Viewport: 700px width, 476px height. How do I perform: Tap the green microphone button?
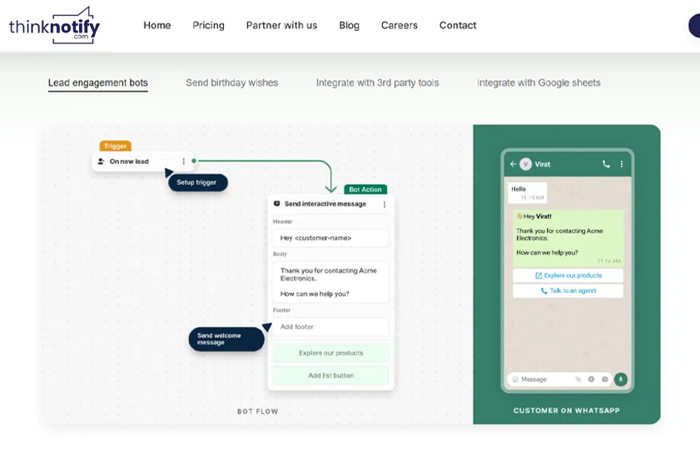coord(620,379)
